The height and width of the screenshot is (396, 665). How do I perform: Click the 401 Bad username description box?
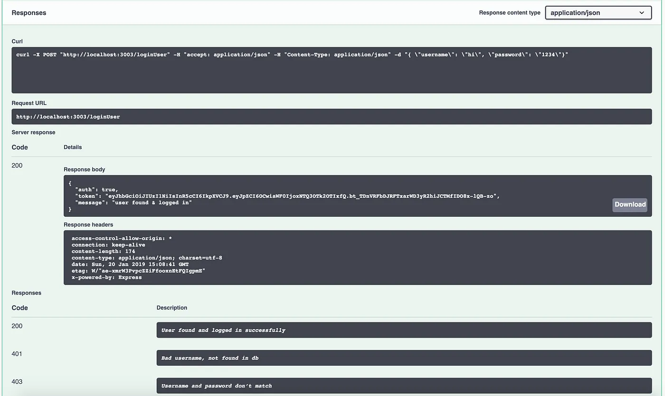coord(404,358)
